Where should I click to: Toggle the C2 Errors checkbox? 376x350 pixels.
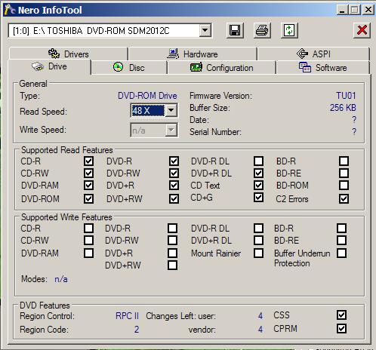click(x=344, y=198)
